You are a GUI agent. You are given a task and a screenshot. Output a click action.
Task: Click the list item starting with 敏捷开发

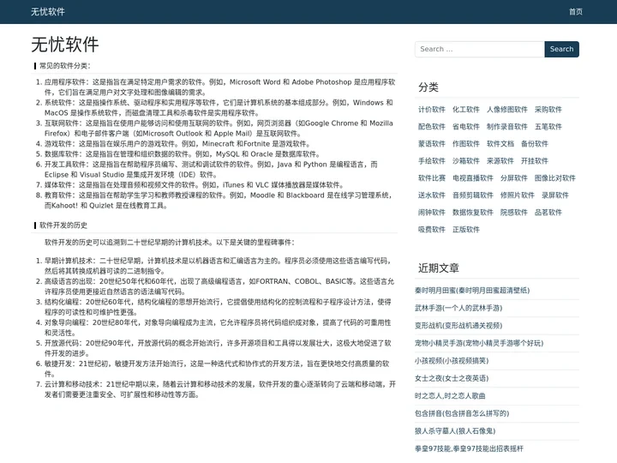217,369
